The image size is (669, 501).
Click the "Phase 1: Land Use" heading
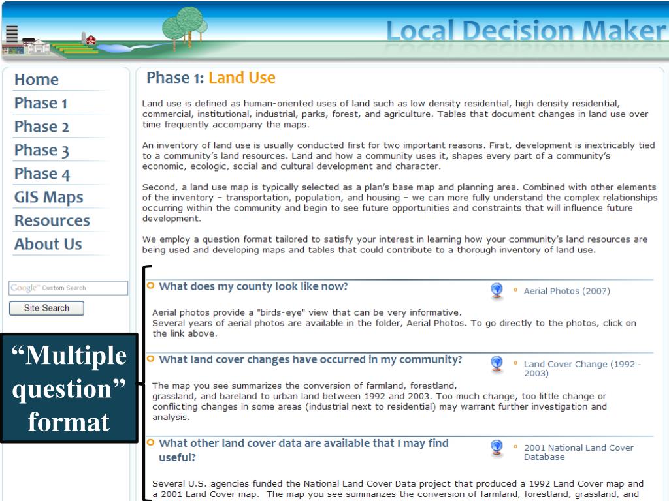(211, 78)
